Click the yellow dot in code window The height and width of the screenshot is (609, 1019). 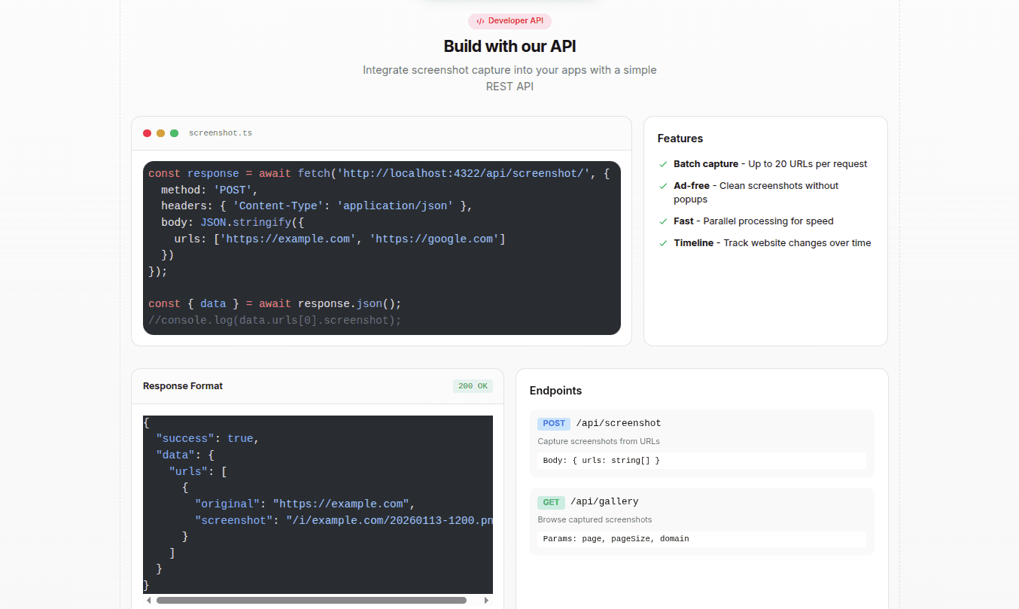161,133
